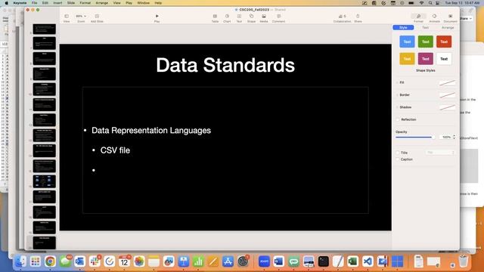484x272 pixels.
Task: Click the opacity percentage field
Action: point(445,138)
